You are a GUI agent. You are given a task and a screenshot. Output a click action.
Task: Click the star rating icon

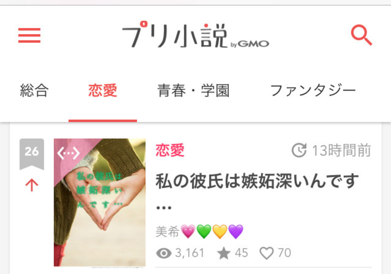pos(224,253)
